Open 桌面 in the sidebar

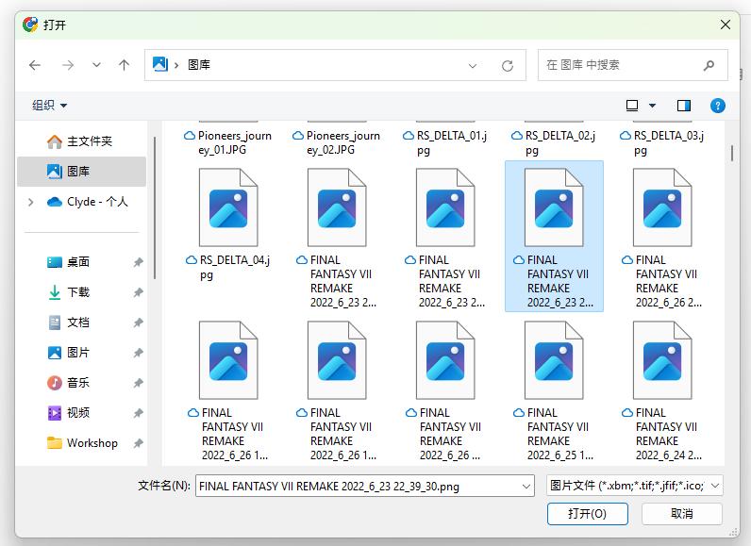pos(81,262)
